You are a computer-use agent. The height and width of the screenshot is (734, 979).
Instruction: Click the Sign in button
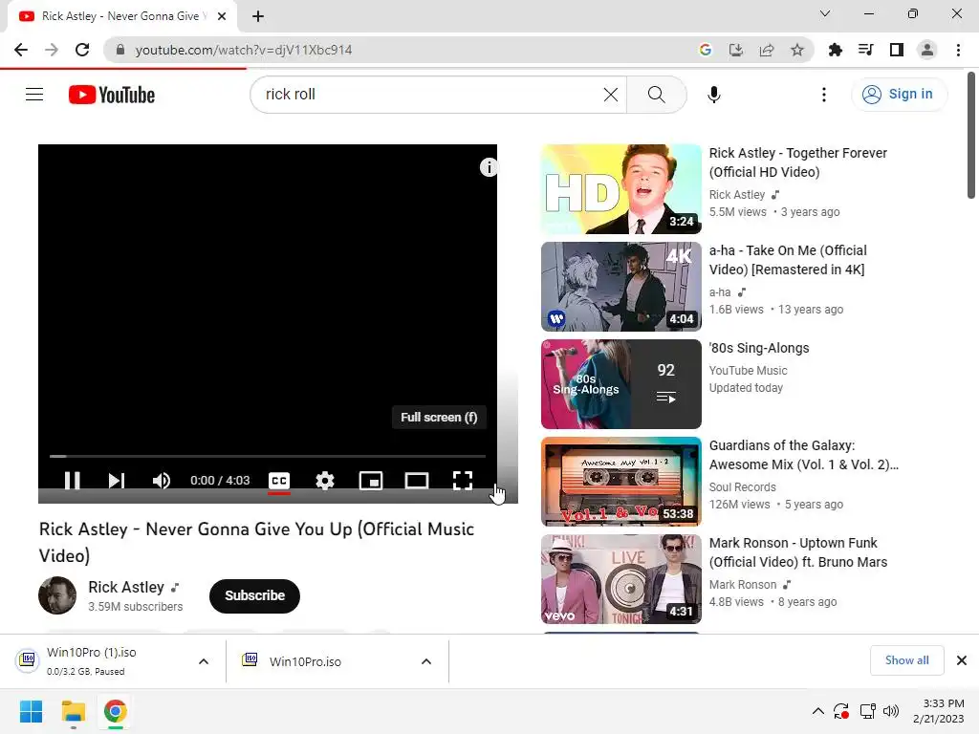tap(899, 95)
